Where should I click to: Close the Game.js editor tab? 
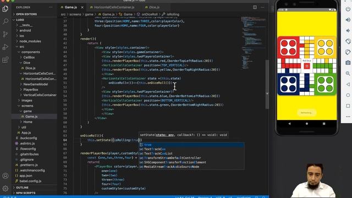click(x=82, y=7)
